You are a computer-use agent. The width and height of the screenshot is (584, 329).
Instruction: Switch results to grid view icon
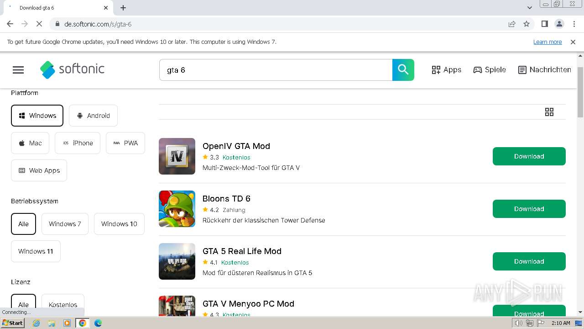(549, 112)
